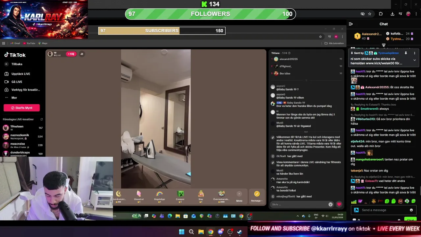
Task: Click into the Send a message field
Action: coord(383,210)
